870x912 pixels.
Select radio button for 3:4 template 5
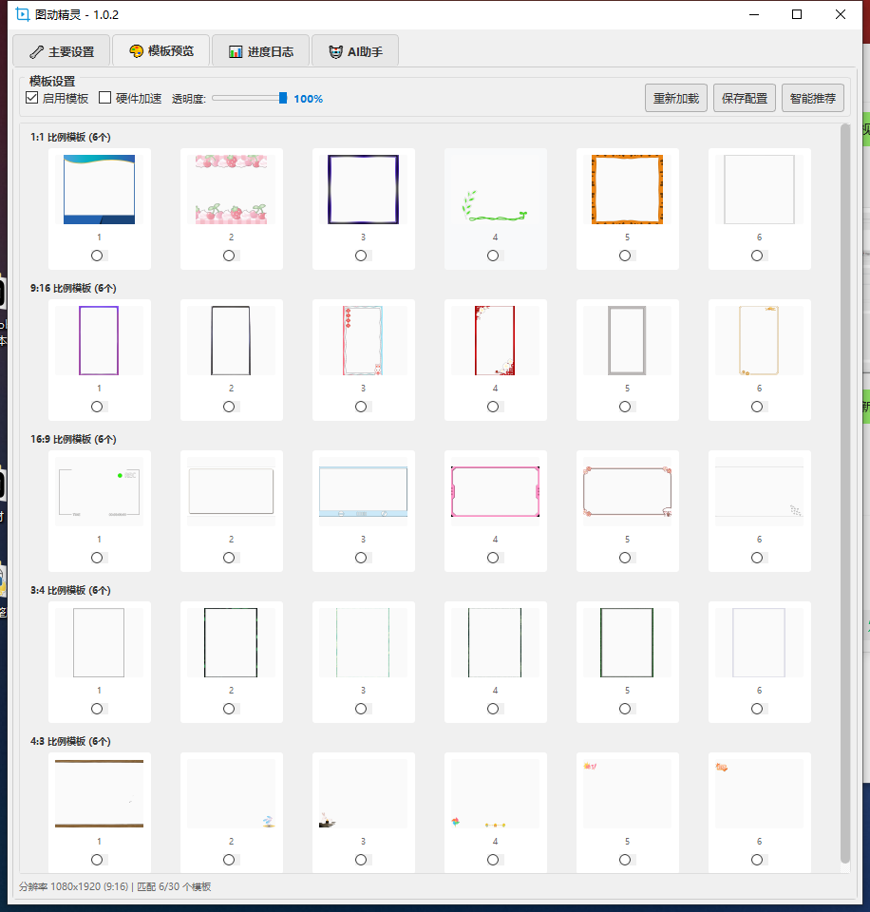click(625, 709)
